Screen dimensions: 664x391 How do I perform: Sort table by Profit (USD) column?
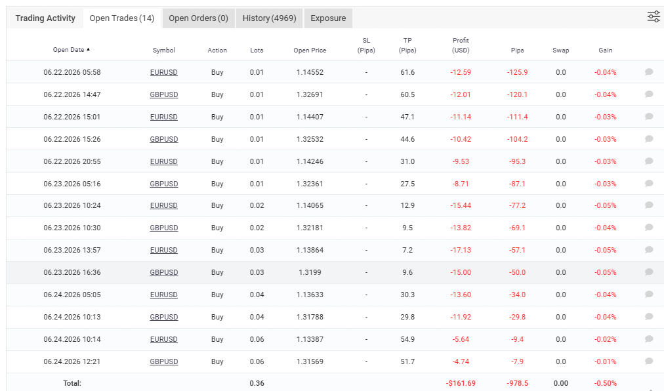[x=461, y=45]
